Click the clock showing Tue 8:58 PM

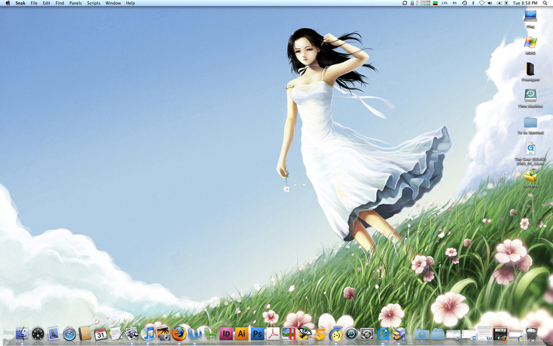[525, 3]
